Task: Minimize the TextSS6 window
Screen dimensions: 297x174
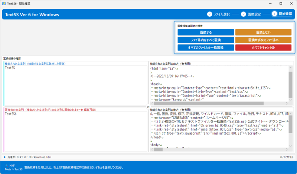Action: click(x=270, y=4)
